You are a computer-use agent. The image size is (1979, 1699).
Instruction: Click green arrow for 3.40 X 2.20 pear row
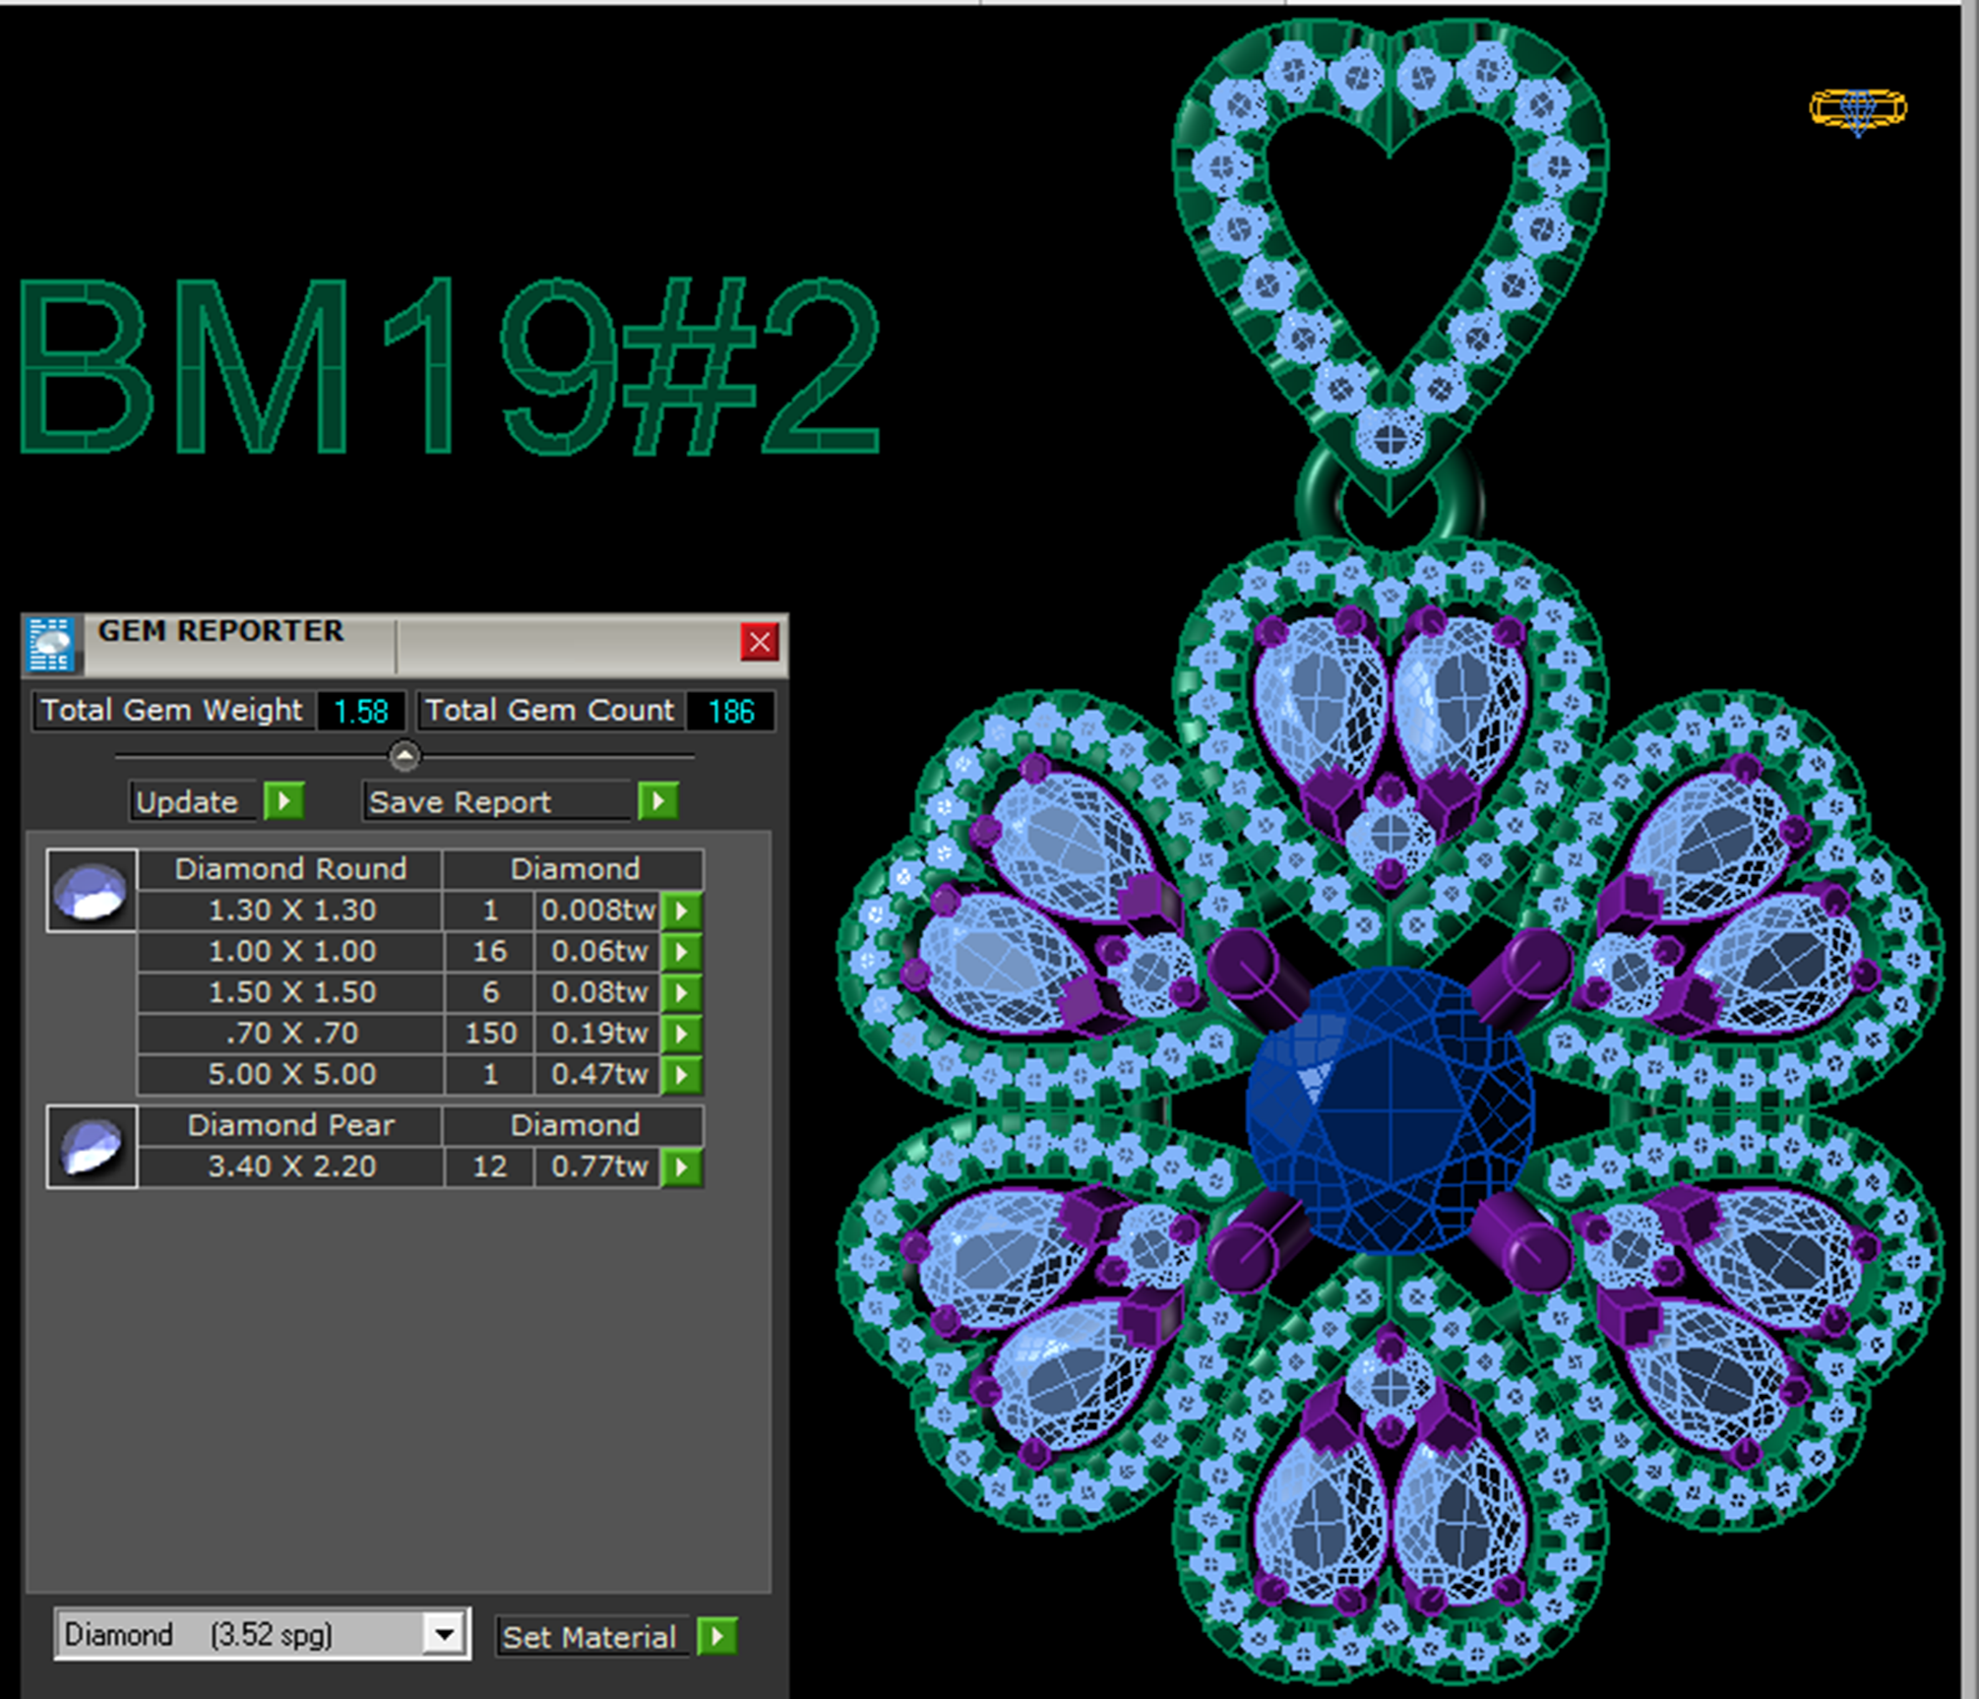[681, 1167]
